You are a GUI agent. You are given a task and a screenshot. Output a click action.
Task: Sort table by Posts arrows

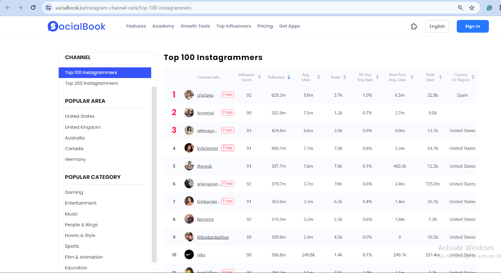344,77
